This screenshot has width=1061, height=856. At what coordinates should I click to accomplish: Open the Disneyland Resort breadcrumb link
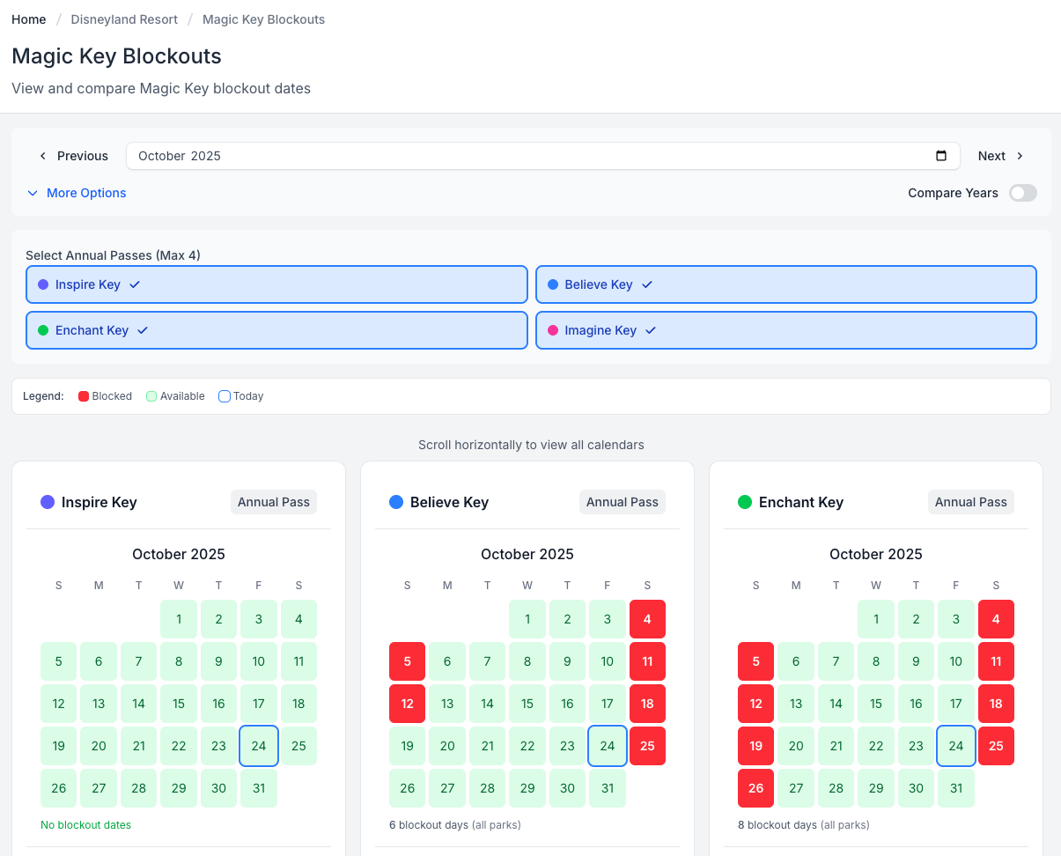click(124, 19)
